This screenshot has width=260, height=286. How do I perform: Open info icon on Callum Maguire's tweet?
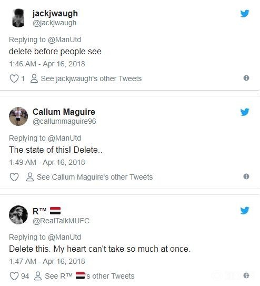pos(246,176)
